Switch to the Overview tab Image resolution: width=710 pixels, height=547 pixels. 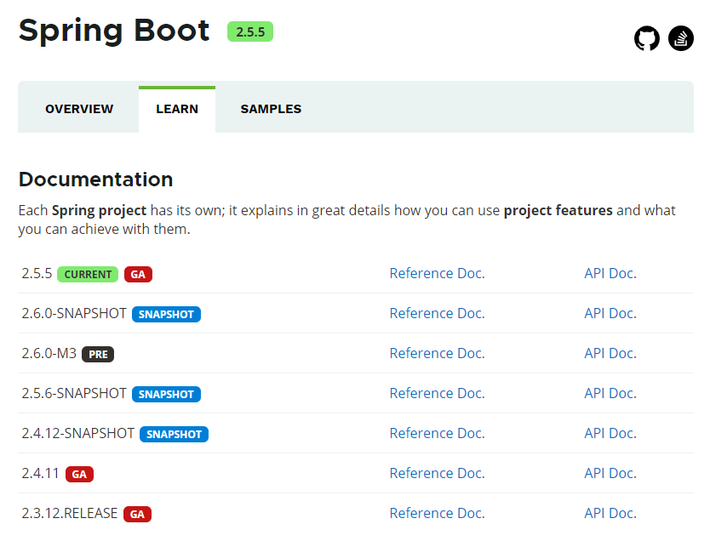(79, 109)
